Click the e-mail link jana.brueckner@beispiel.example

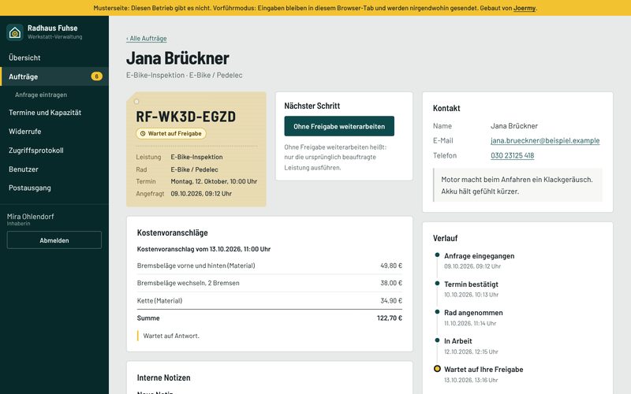point(545,141)
